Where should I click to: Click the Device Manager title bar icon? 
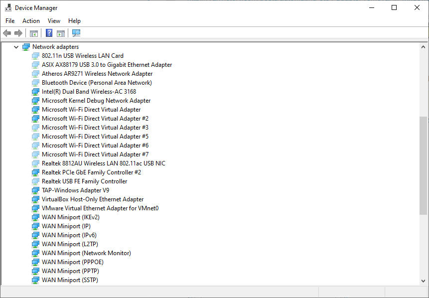[x=8, y=8]
